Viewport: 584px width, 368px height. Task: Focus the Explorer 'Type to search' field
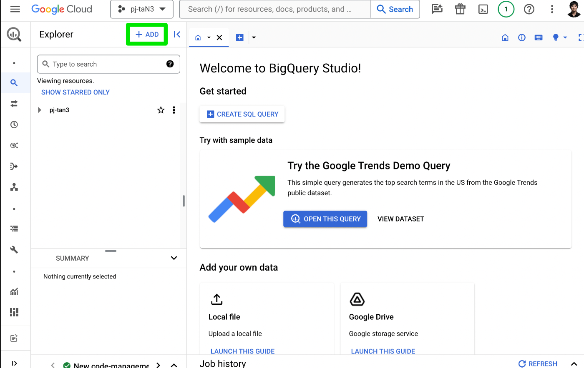click(108, 64)
